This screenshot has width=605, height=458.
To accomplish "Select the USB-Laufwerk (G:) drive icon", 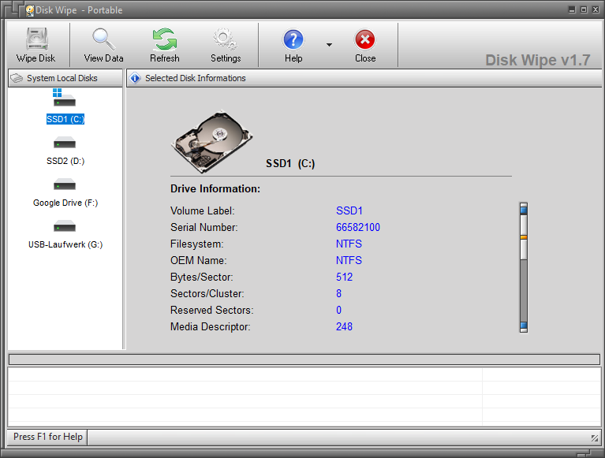I will pos(65,226).
